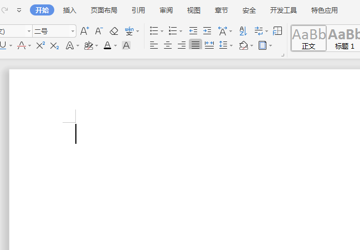Apply paragraph shading paint bucket
This screenshot has width=360, height=250.
(x=243, y=45)
